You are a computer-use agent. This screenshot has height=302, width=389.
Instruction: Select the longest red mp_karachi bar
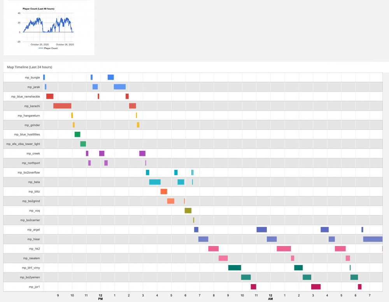(62, 106)
